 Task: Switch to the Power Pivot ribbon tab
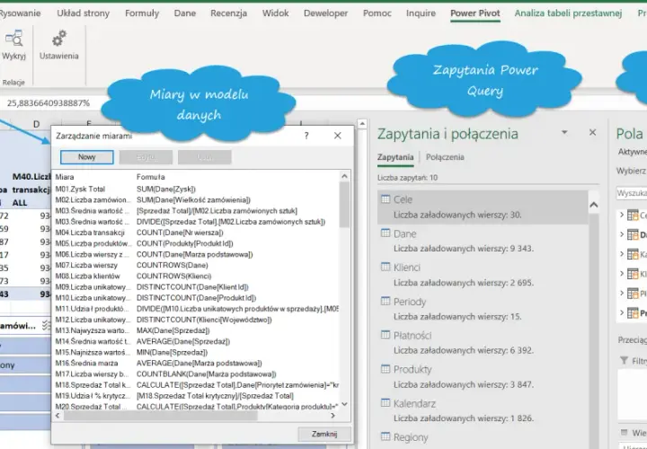[x=475, y=13]
